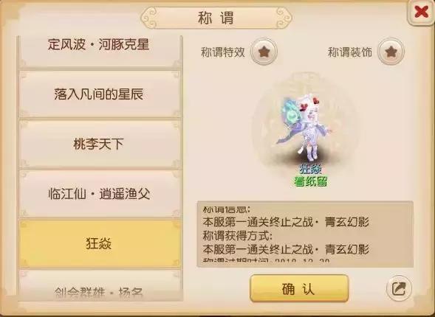The image size is (435, 317).
Task: Click the green player name under character
Action: tap(311, 181)
